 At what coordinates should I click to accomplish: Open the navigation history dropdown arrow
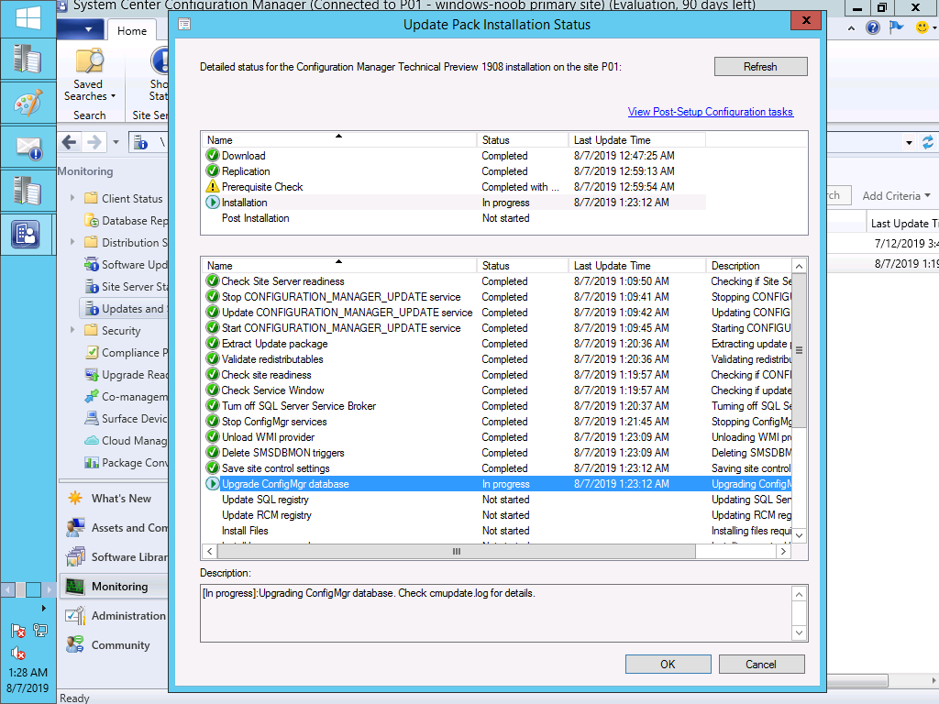click(x=116, y=142)
